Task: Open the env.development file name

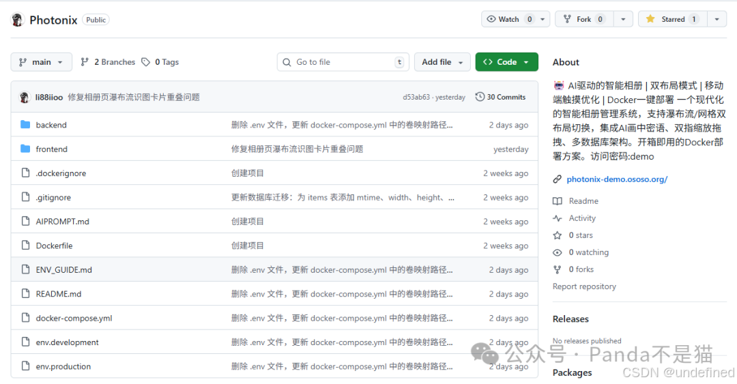Action: (x=67, y=342)
